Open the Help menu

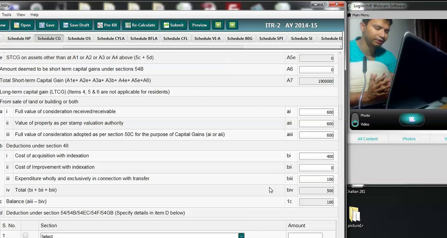[34, 15]
